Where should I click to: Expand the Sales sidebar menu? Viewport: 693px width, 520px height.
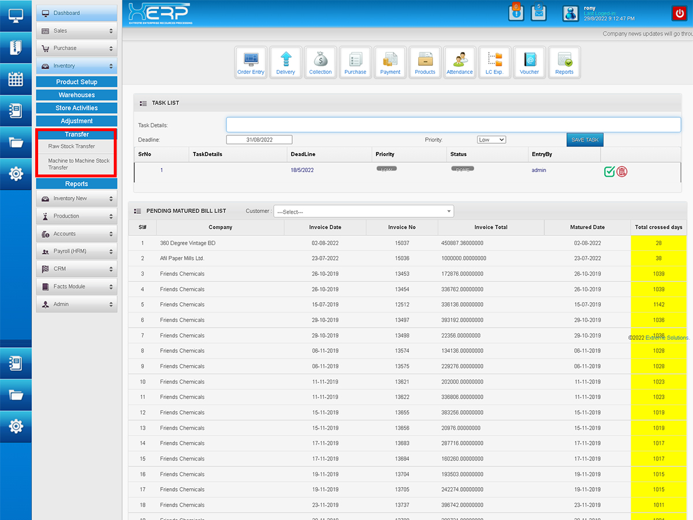77,31
